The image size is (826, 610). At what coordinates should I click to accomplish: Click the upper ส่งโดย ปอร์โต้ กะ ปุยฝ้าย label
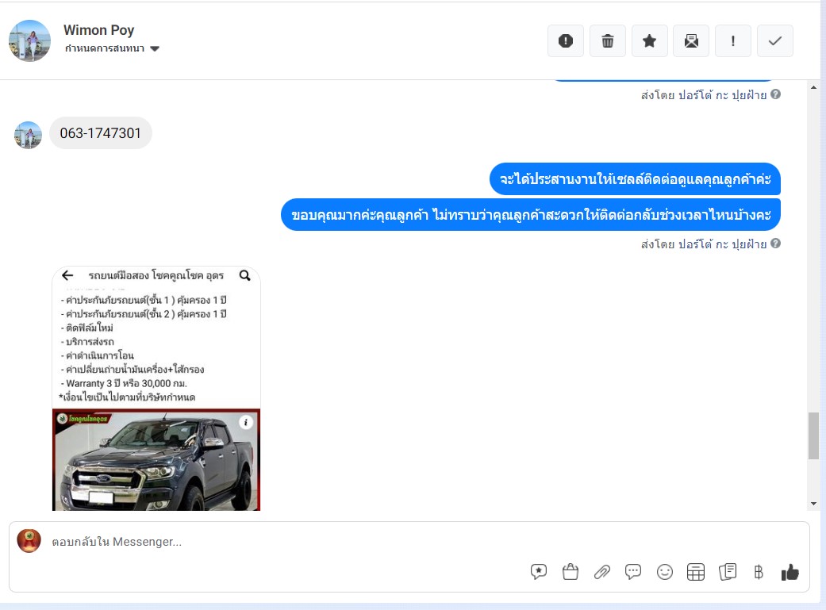tap(703, 95)
